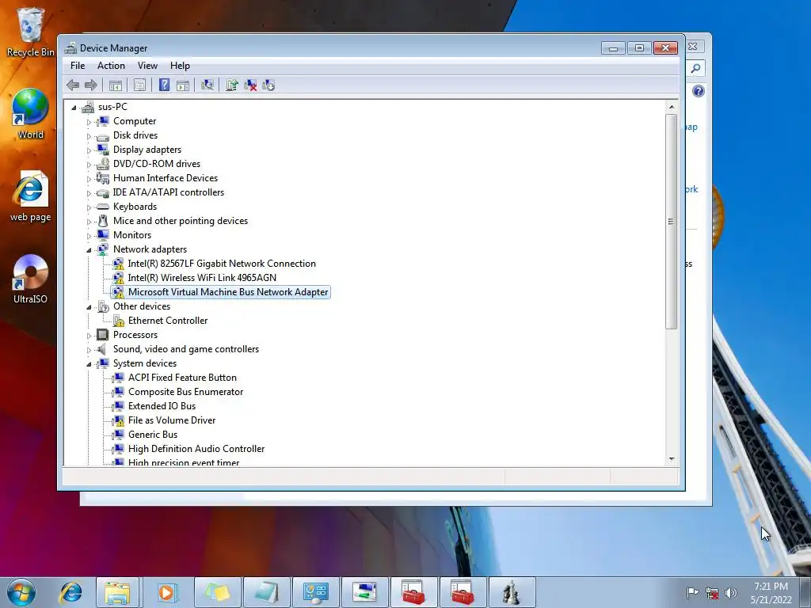Click the disc drive icon beside DVD/CD-ROM drives
The height and width of the screenshot is (608, 811).
[103, 164]
